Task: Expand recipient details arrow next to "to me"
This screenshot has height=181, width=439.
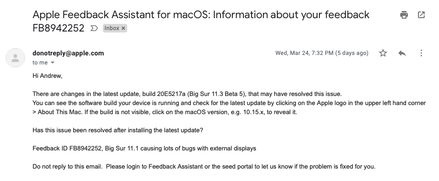Action: click(52, 63)
